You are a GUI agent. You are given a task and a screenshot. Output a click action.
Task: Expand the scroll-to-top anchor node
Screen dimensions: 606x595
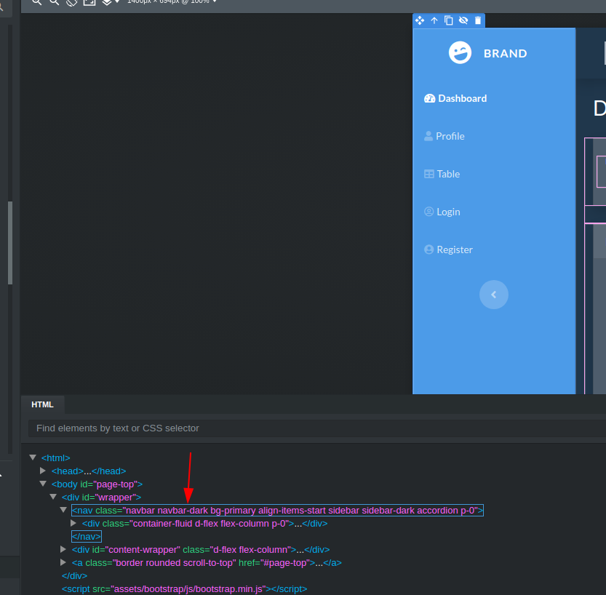pyautogui.click(x=63, y=562)
